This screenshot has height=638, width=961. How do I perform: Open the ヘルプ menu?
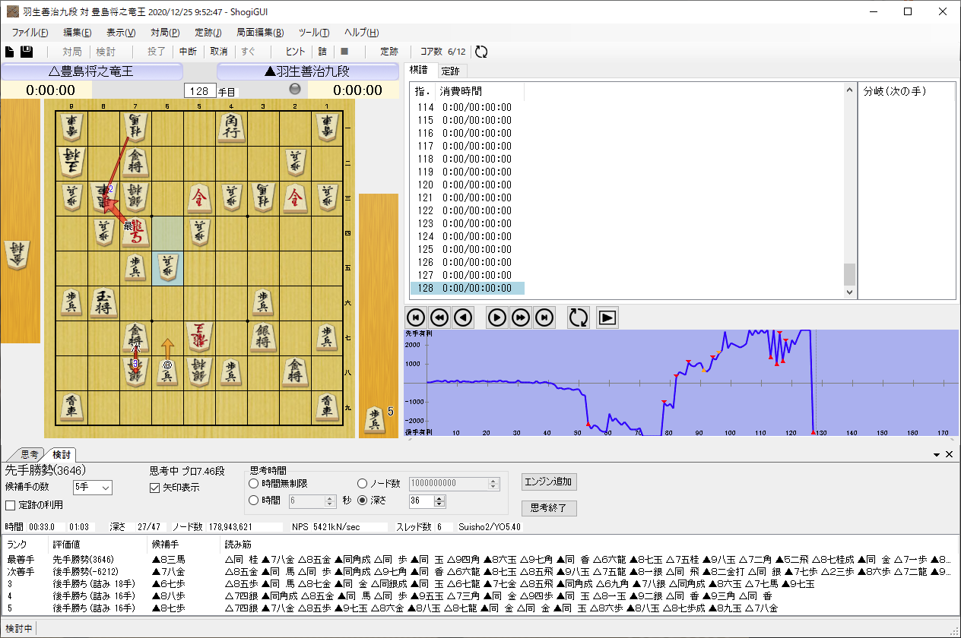pos(362,33)
